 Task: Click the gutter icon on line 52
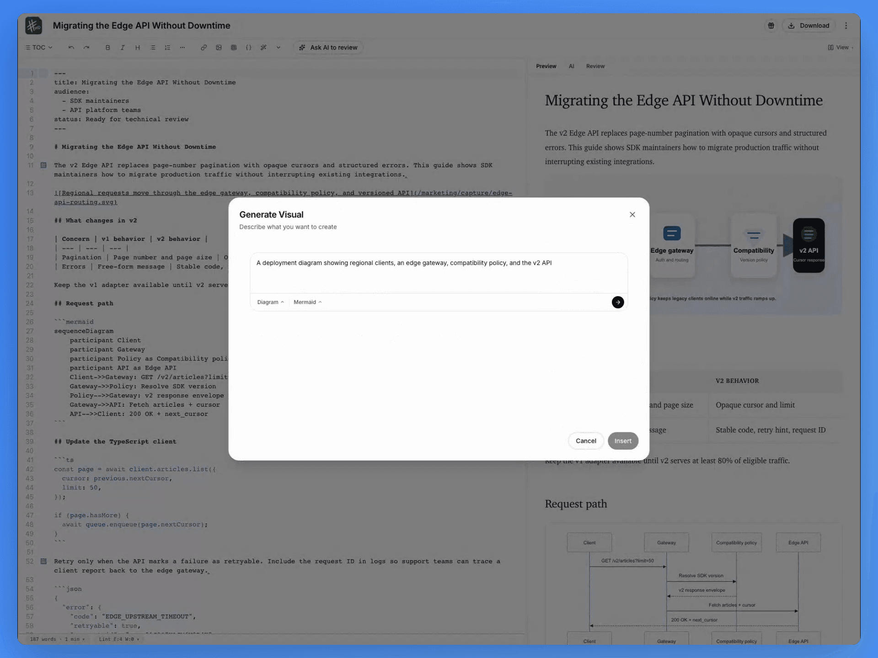point(43,561)
